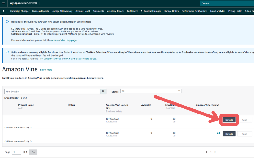The width and height of the screenshot is (254, 159).
Task: Open the Status dropdown set to All
Action: click(151, 91)
